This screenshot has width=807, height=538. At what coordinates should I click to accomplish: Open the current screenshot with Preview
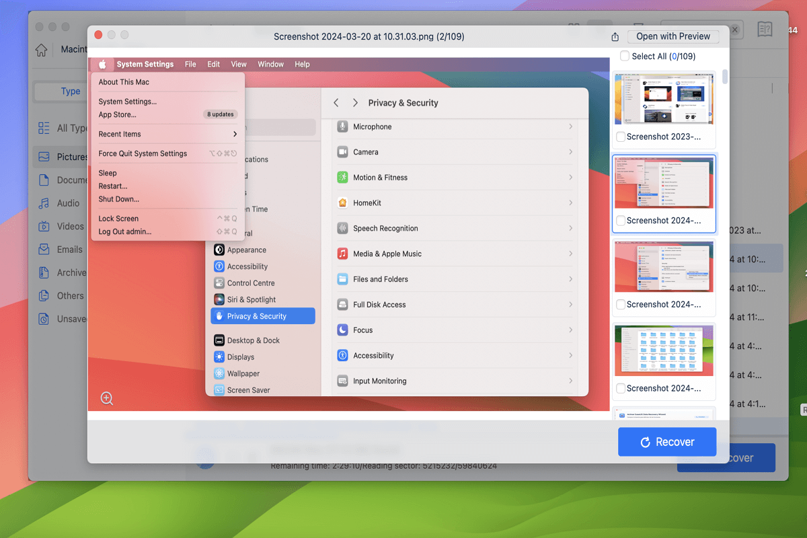coord(672,36)
